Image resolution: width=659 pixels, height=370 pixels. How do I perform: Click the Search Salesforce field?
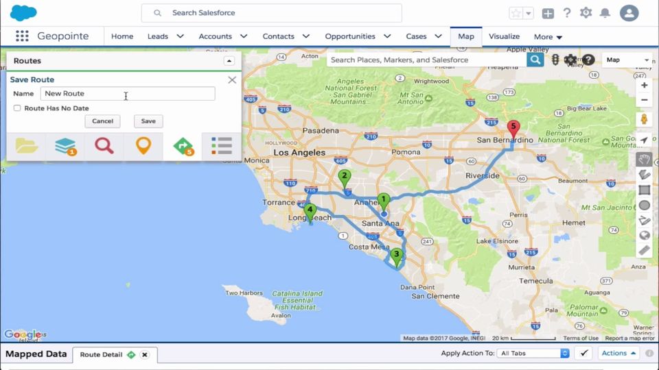coord(272,13)
